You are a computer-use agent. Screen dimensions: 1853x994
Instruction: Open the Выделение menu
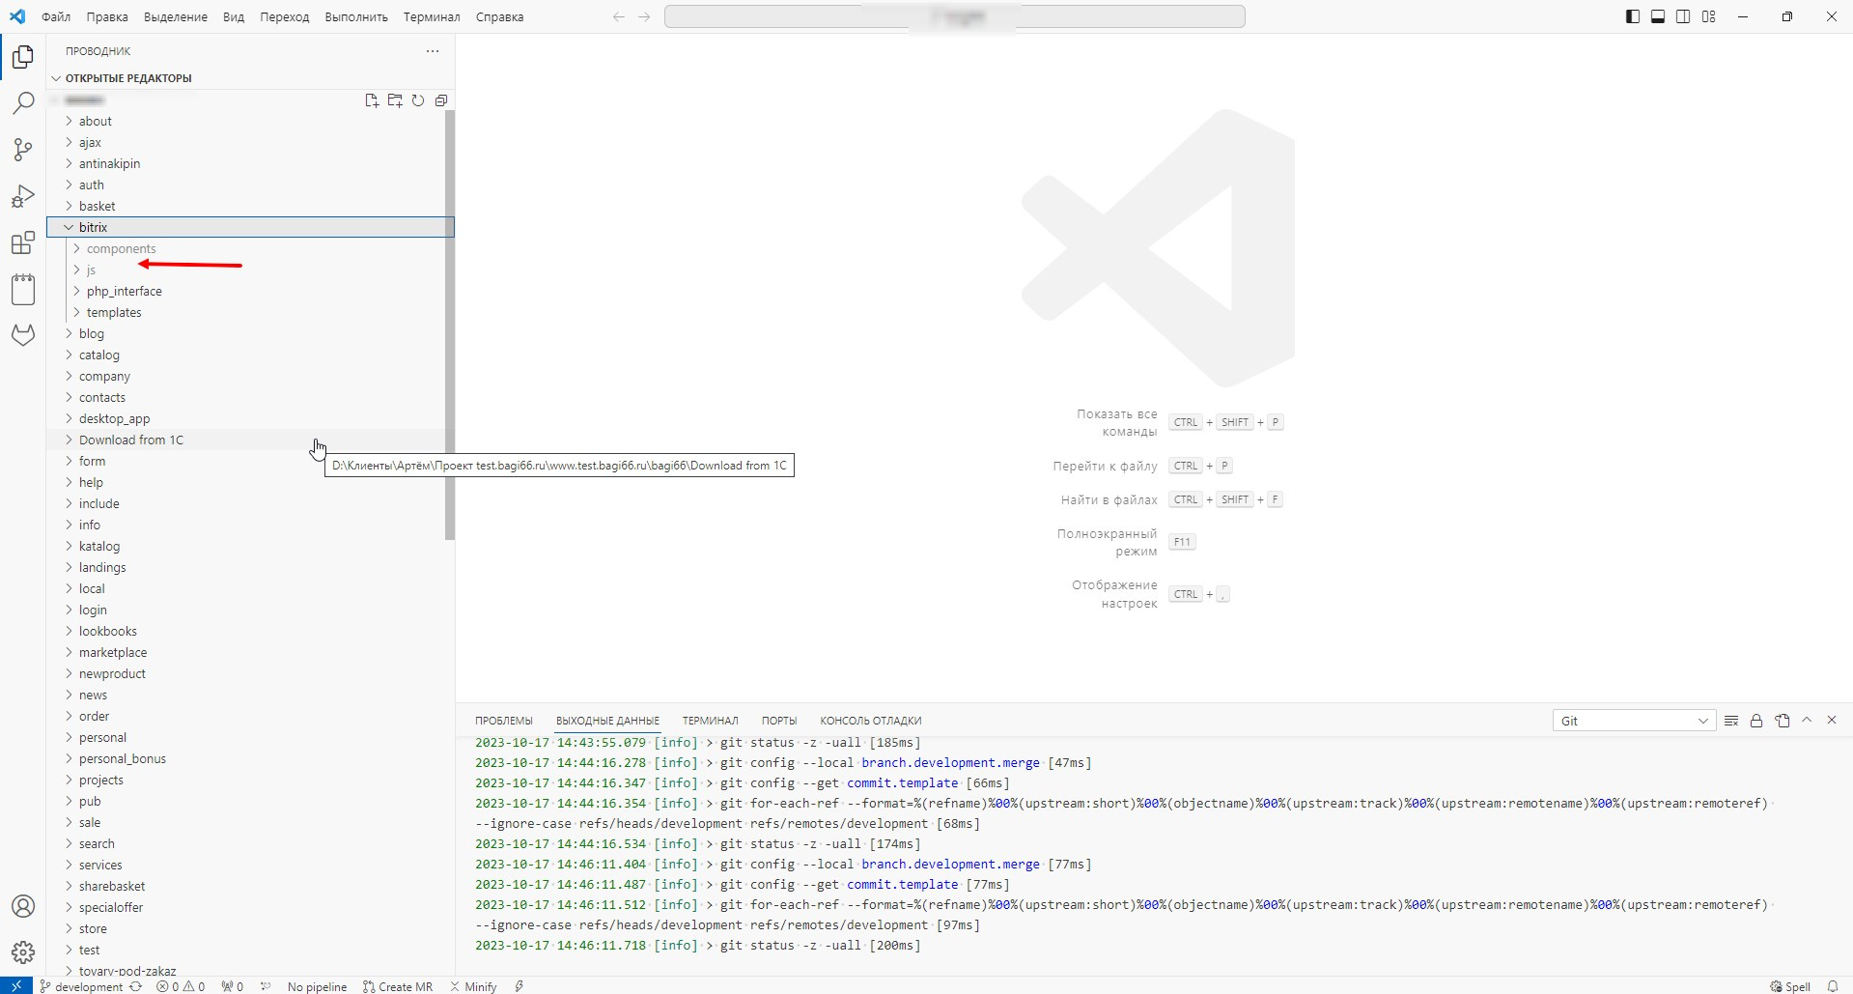pos(176,17)
